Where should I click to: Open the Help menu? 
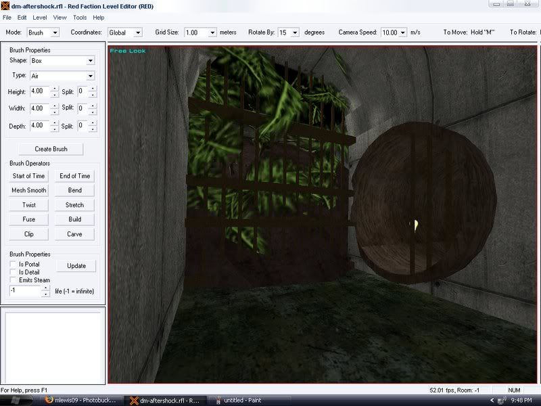98,18
